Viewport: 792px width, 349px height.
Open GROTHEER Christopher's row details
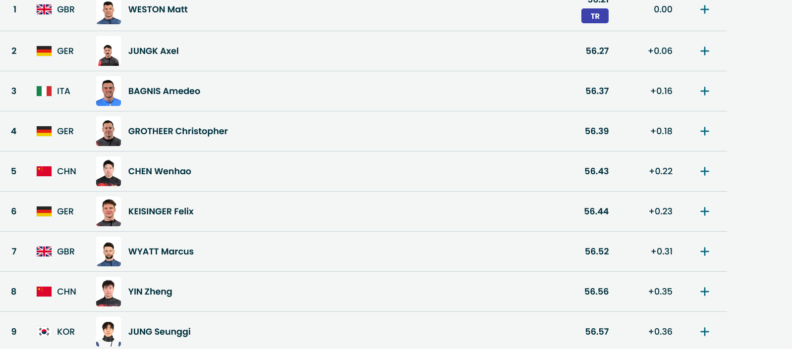[704, 131]
